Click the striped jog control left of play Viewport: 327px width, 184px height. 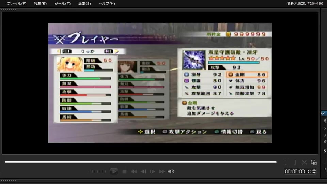(x=97, y=171)
